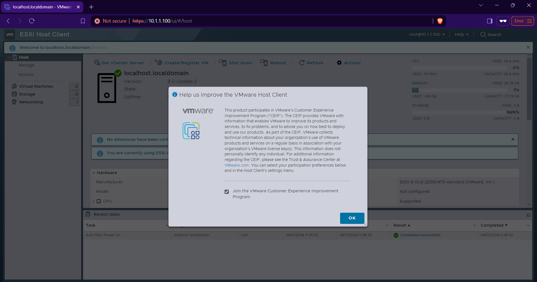The height and width of the screenshot is (282, 537).
Task: Open the Completed column dropdown arrow
Action: click(528, 226)
